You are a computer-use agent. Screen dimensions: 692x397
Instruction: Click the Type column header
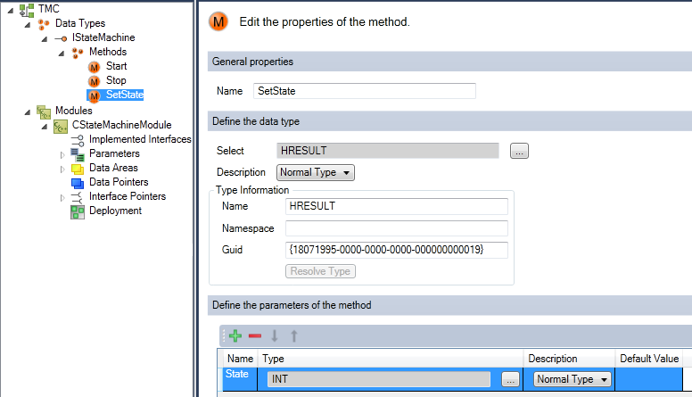click(x=391, y=359)
